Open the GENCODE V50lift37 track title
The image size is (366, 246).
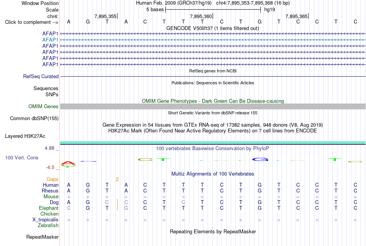(213, 28)
